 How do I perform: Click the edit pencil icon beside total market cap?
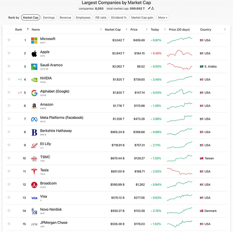pyautogui.click(x=149, y=8)
